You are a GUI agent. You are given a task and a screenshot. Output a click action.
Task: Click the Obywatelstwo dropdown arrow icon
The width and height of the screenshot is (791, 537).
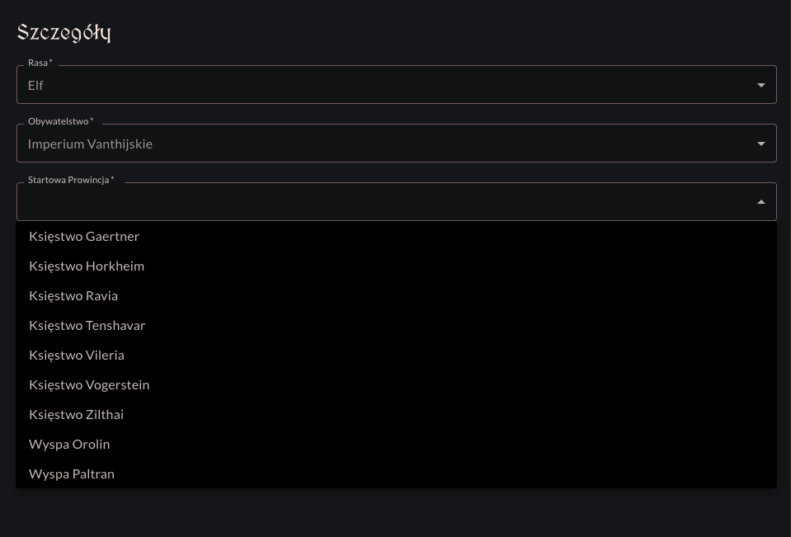coord(760,144)
